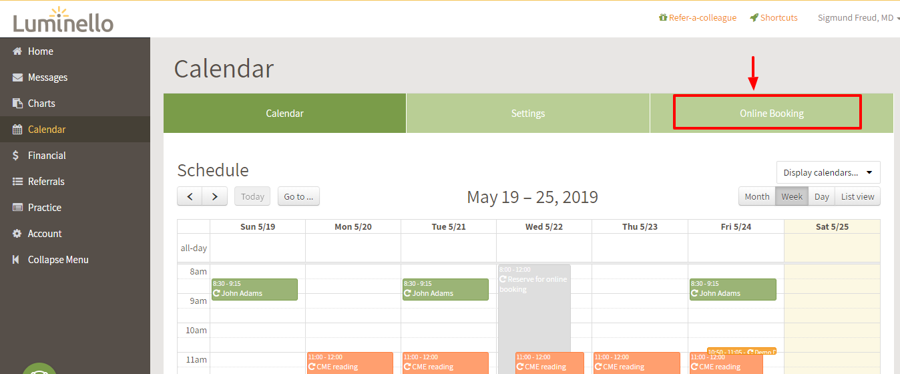Screen dimensions: 900x374
Task: Click the Financial dollar sign icon
Action: pos(16,156)
